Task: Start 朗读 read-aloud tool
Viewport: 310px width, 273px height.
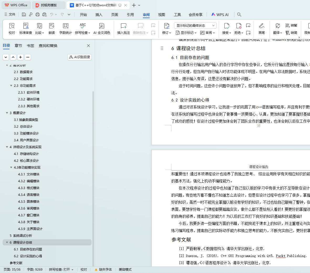Action: 52,28
